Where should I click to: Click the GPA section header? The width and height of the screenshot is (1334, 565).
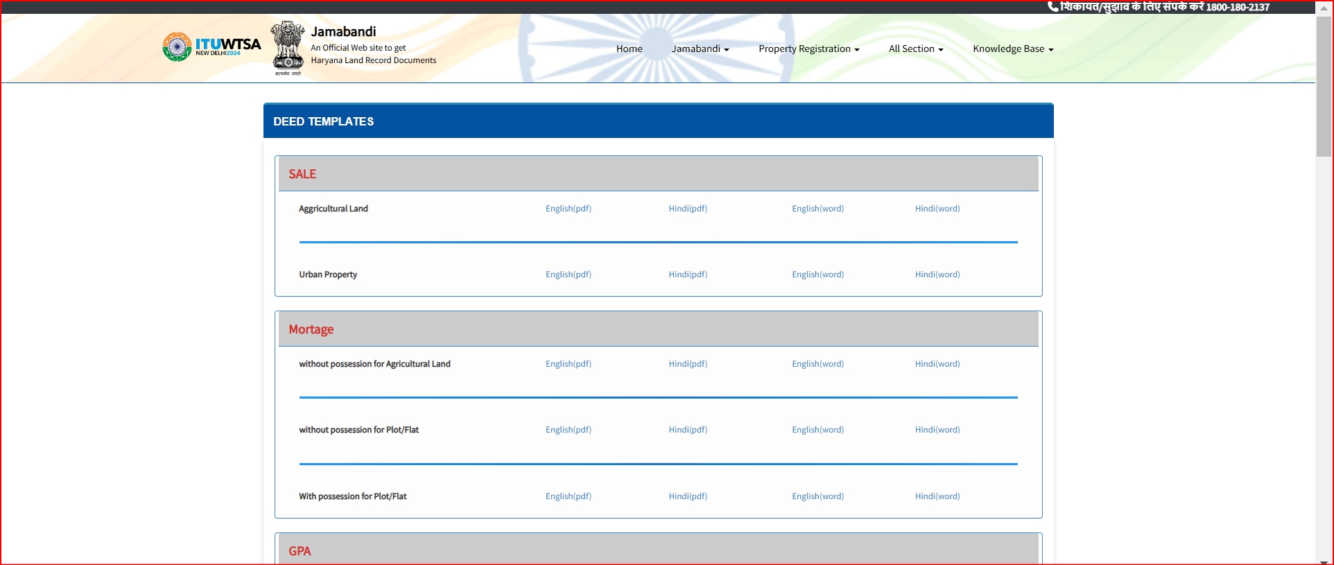[x=300, y=551]
